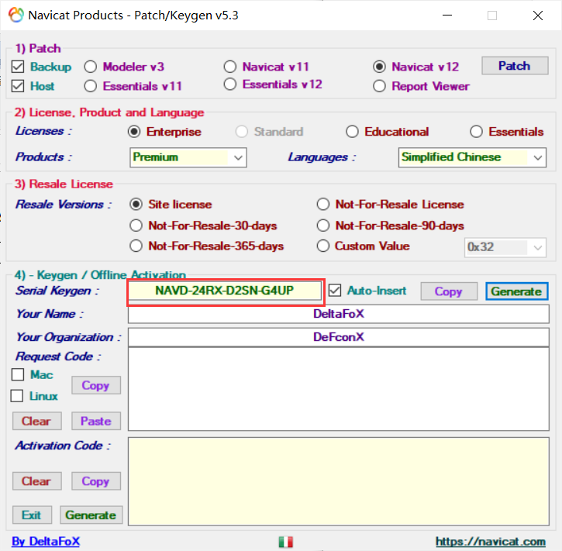562x551 pixels.
Task: Minimize the Patch/Keygen window
Action: [447, 15]
